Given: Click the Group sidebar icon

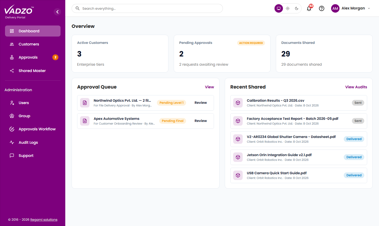Looking at the screenshot, I should pyautogui.click(x=12, y=116).
